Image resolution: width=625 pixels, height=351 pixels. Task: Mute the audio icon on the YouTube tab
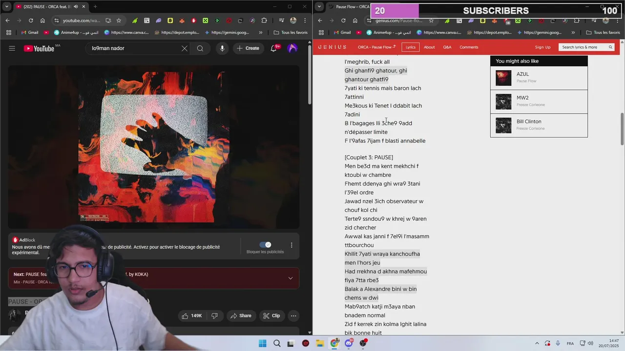coord(75,6)
